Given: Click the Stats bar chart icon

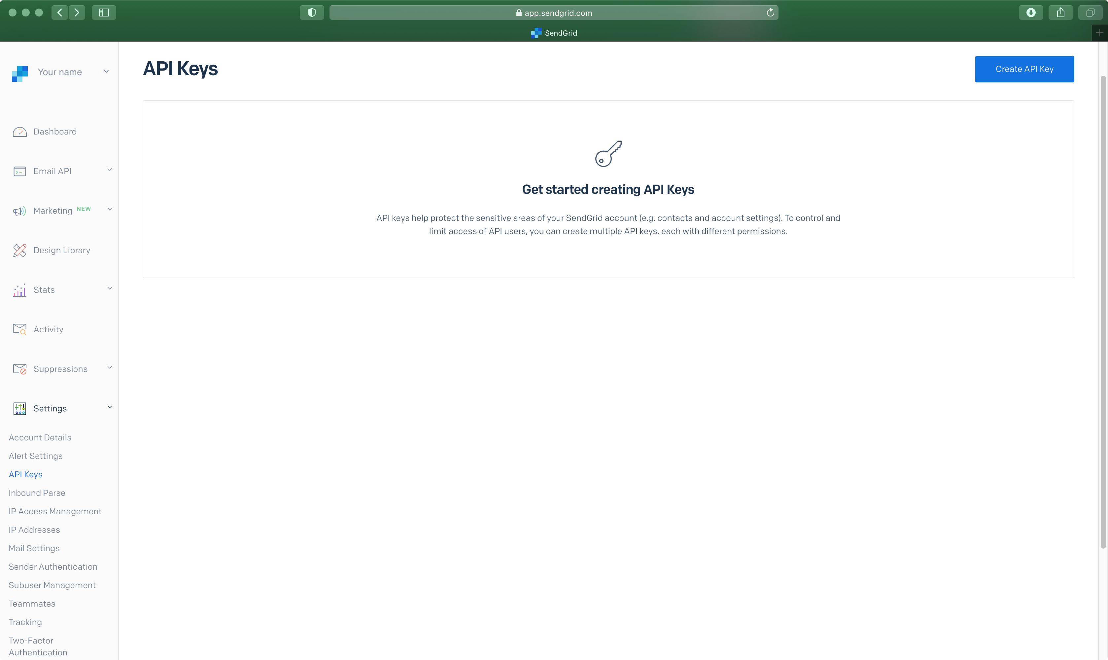Looking at the screenshot, I should click(x=19, y=290).
